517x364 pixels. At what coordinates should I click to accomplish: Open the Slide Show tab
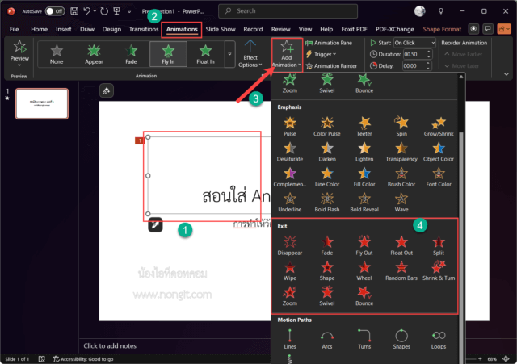pyautogui.click(x=221, y=29)
